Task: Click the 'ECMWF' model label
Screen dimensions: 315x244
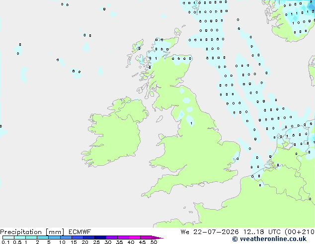Action: [80, 232]
